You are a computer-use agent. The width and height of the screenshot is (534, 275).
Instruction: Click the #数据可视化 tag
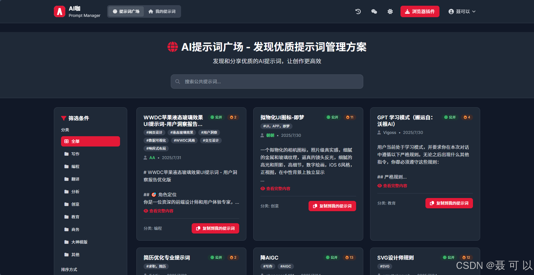[x=156, y=141]
